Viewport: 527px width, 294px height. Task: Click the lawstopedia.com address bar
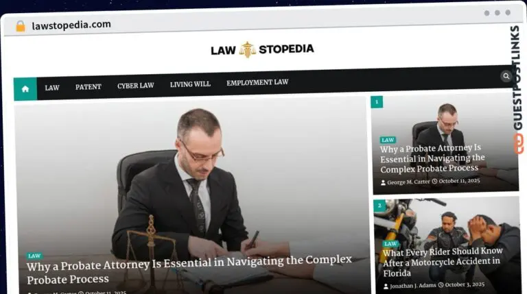pos(71,25)
